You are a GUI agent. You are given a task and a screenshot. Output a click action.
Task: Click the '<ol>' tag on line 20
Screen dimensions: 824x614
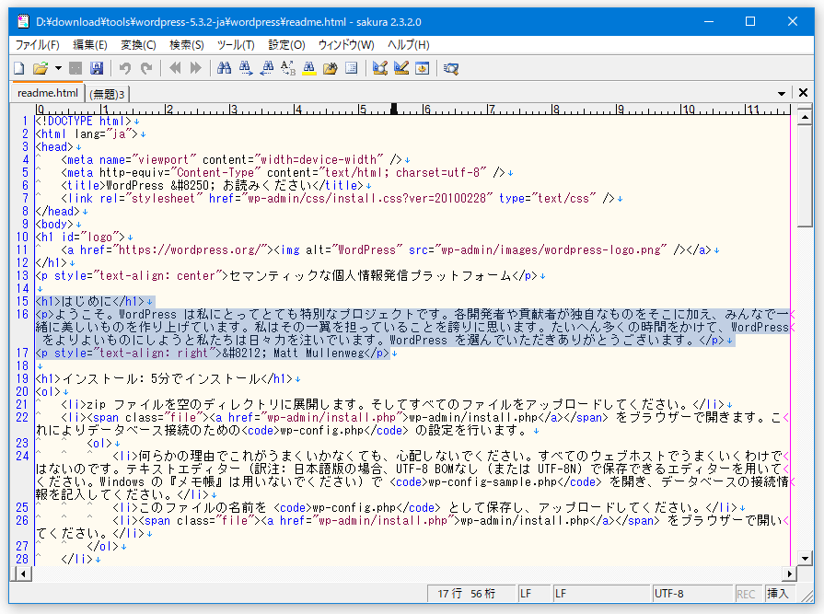point(48,392)
